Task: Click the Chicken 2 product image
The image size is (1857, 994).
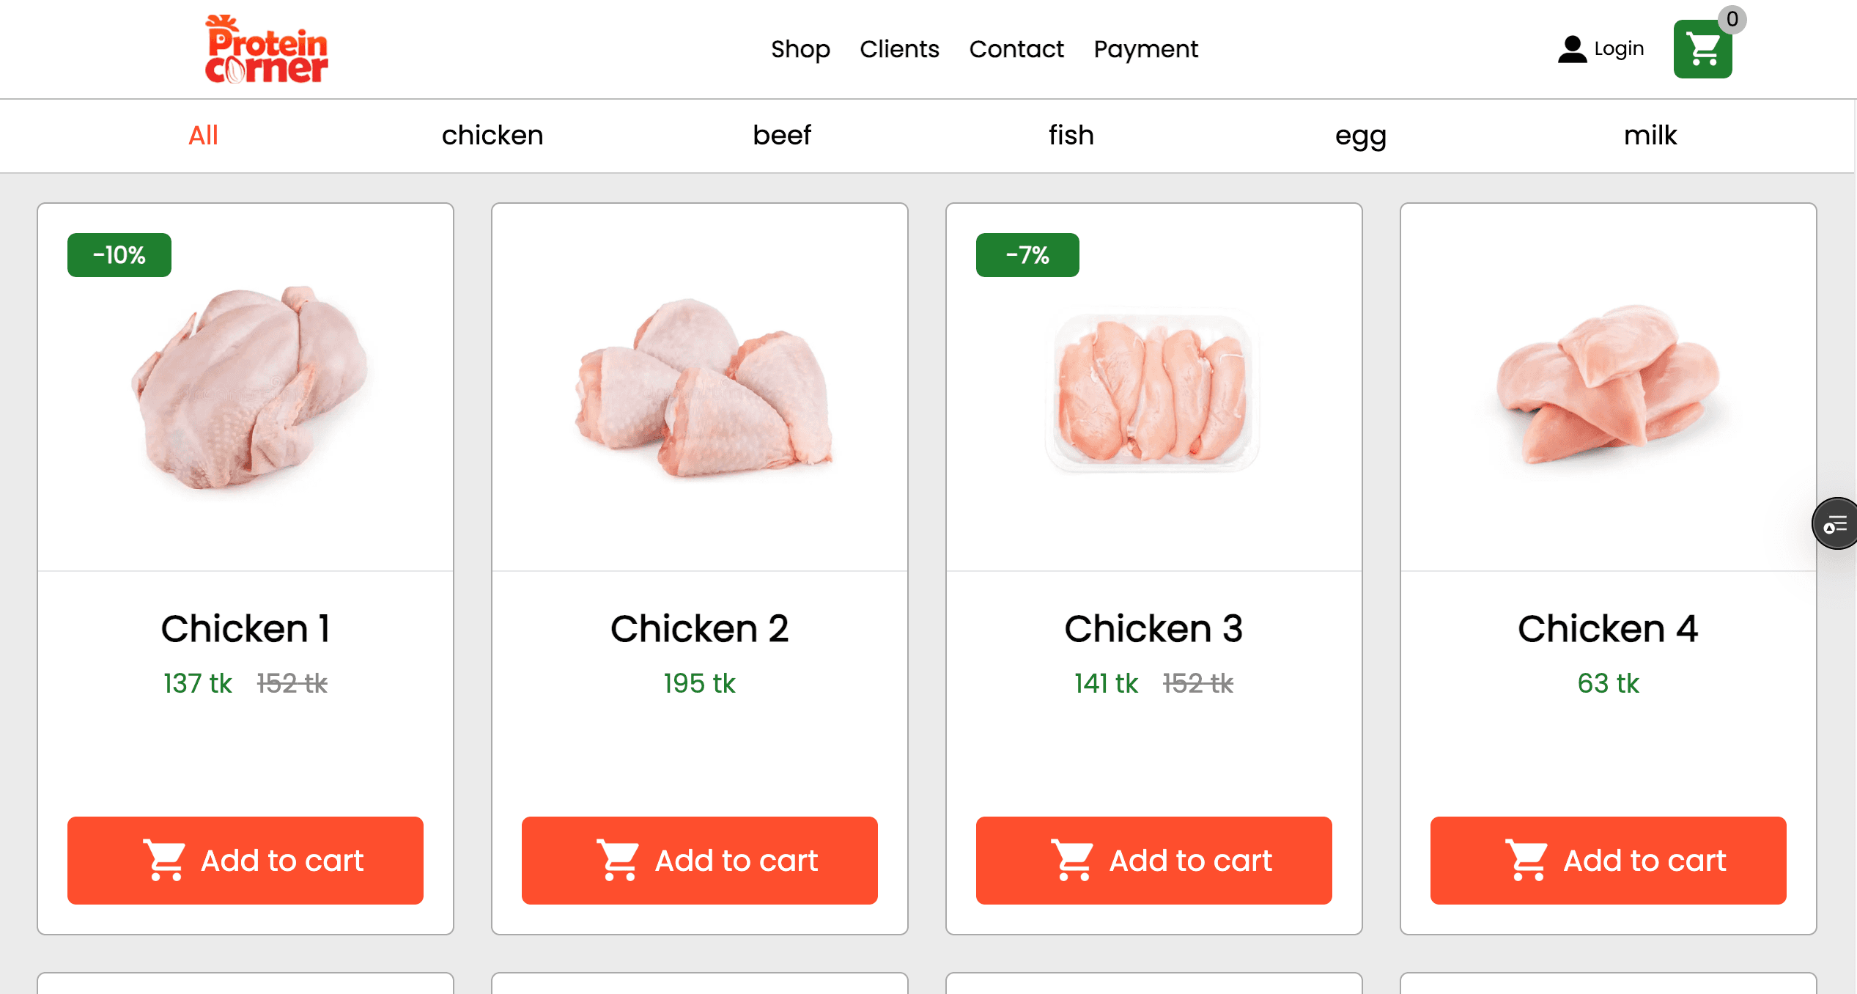Action: coord(699,389)
